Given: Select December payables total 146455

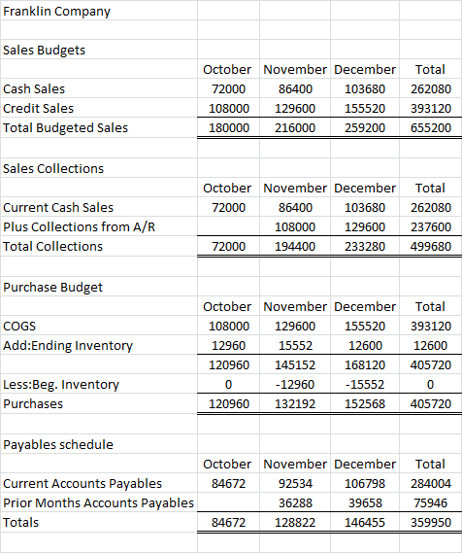Looking at the screenshot, I should (365, 522).
